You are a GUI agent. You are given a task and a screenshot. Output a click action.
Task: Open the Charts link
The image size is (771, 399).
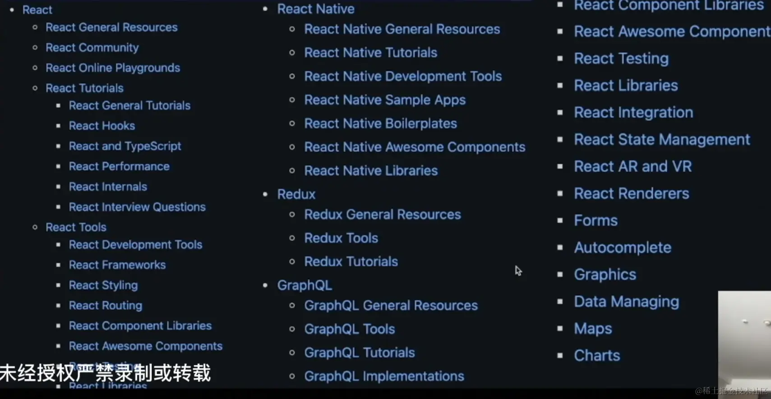[x=597, y=356]
